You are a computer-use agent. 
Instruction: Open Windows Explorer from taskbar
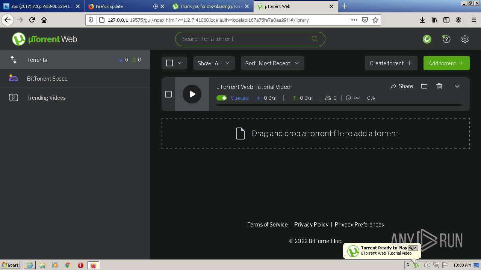coord(42,265)
